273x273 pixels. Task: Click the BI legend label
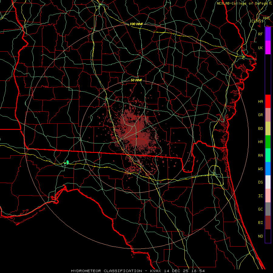(261, 223)
